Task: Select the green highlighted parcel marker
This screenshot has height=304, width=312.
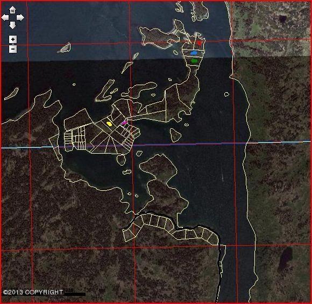Action: click(x=194, y=61)
